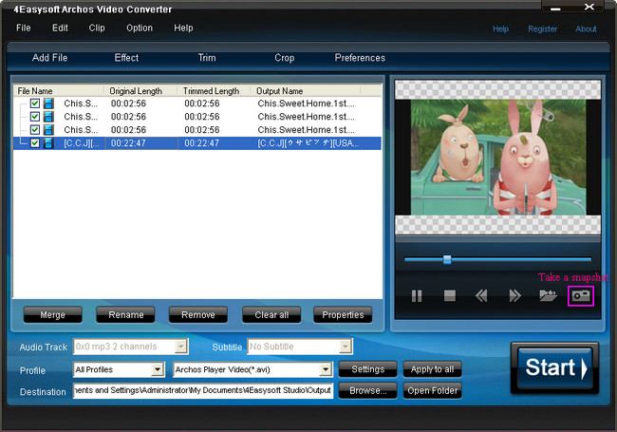617x432 pixels.
Task: Expand the Archos Player Video format dropdown
Action: point(326,369)
